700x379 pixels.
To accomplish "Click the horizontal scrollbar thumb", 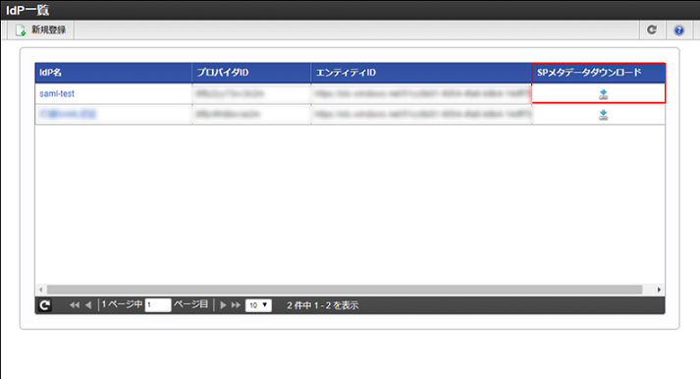I will (345, 290).
